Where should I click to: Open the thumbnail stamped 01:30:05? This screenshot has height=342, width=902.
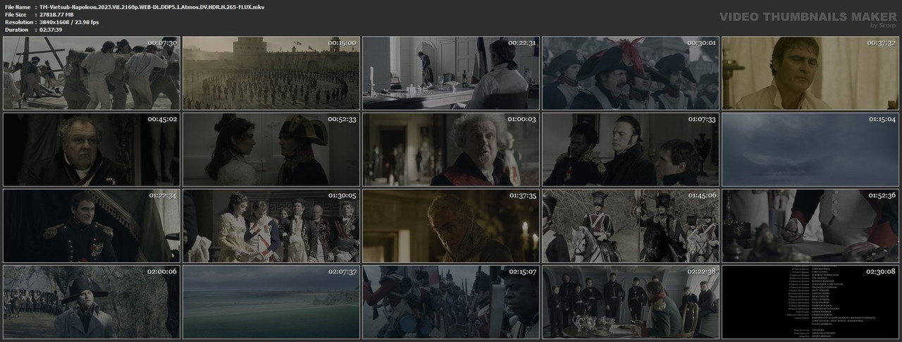coord(271,225)
